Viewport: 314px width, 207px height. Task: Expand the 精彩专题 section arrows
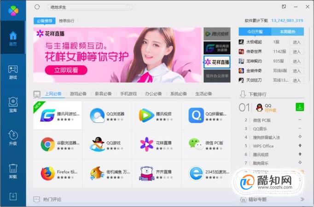point(302,200)
